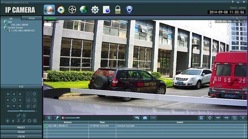Switch to the Group tab
This screenshot has width=248, height=139.
click(32, 18)
